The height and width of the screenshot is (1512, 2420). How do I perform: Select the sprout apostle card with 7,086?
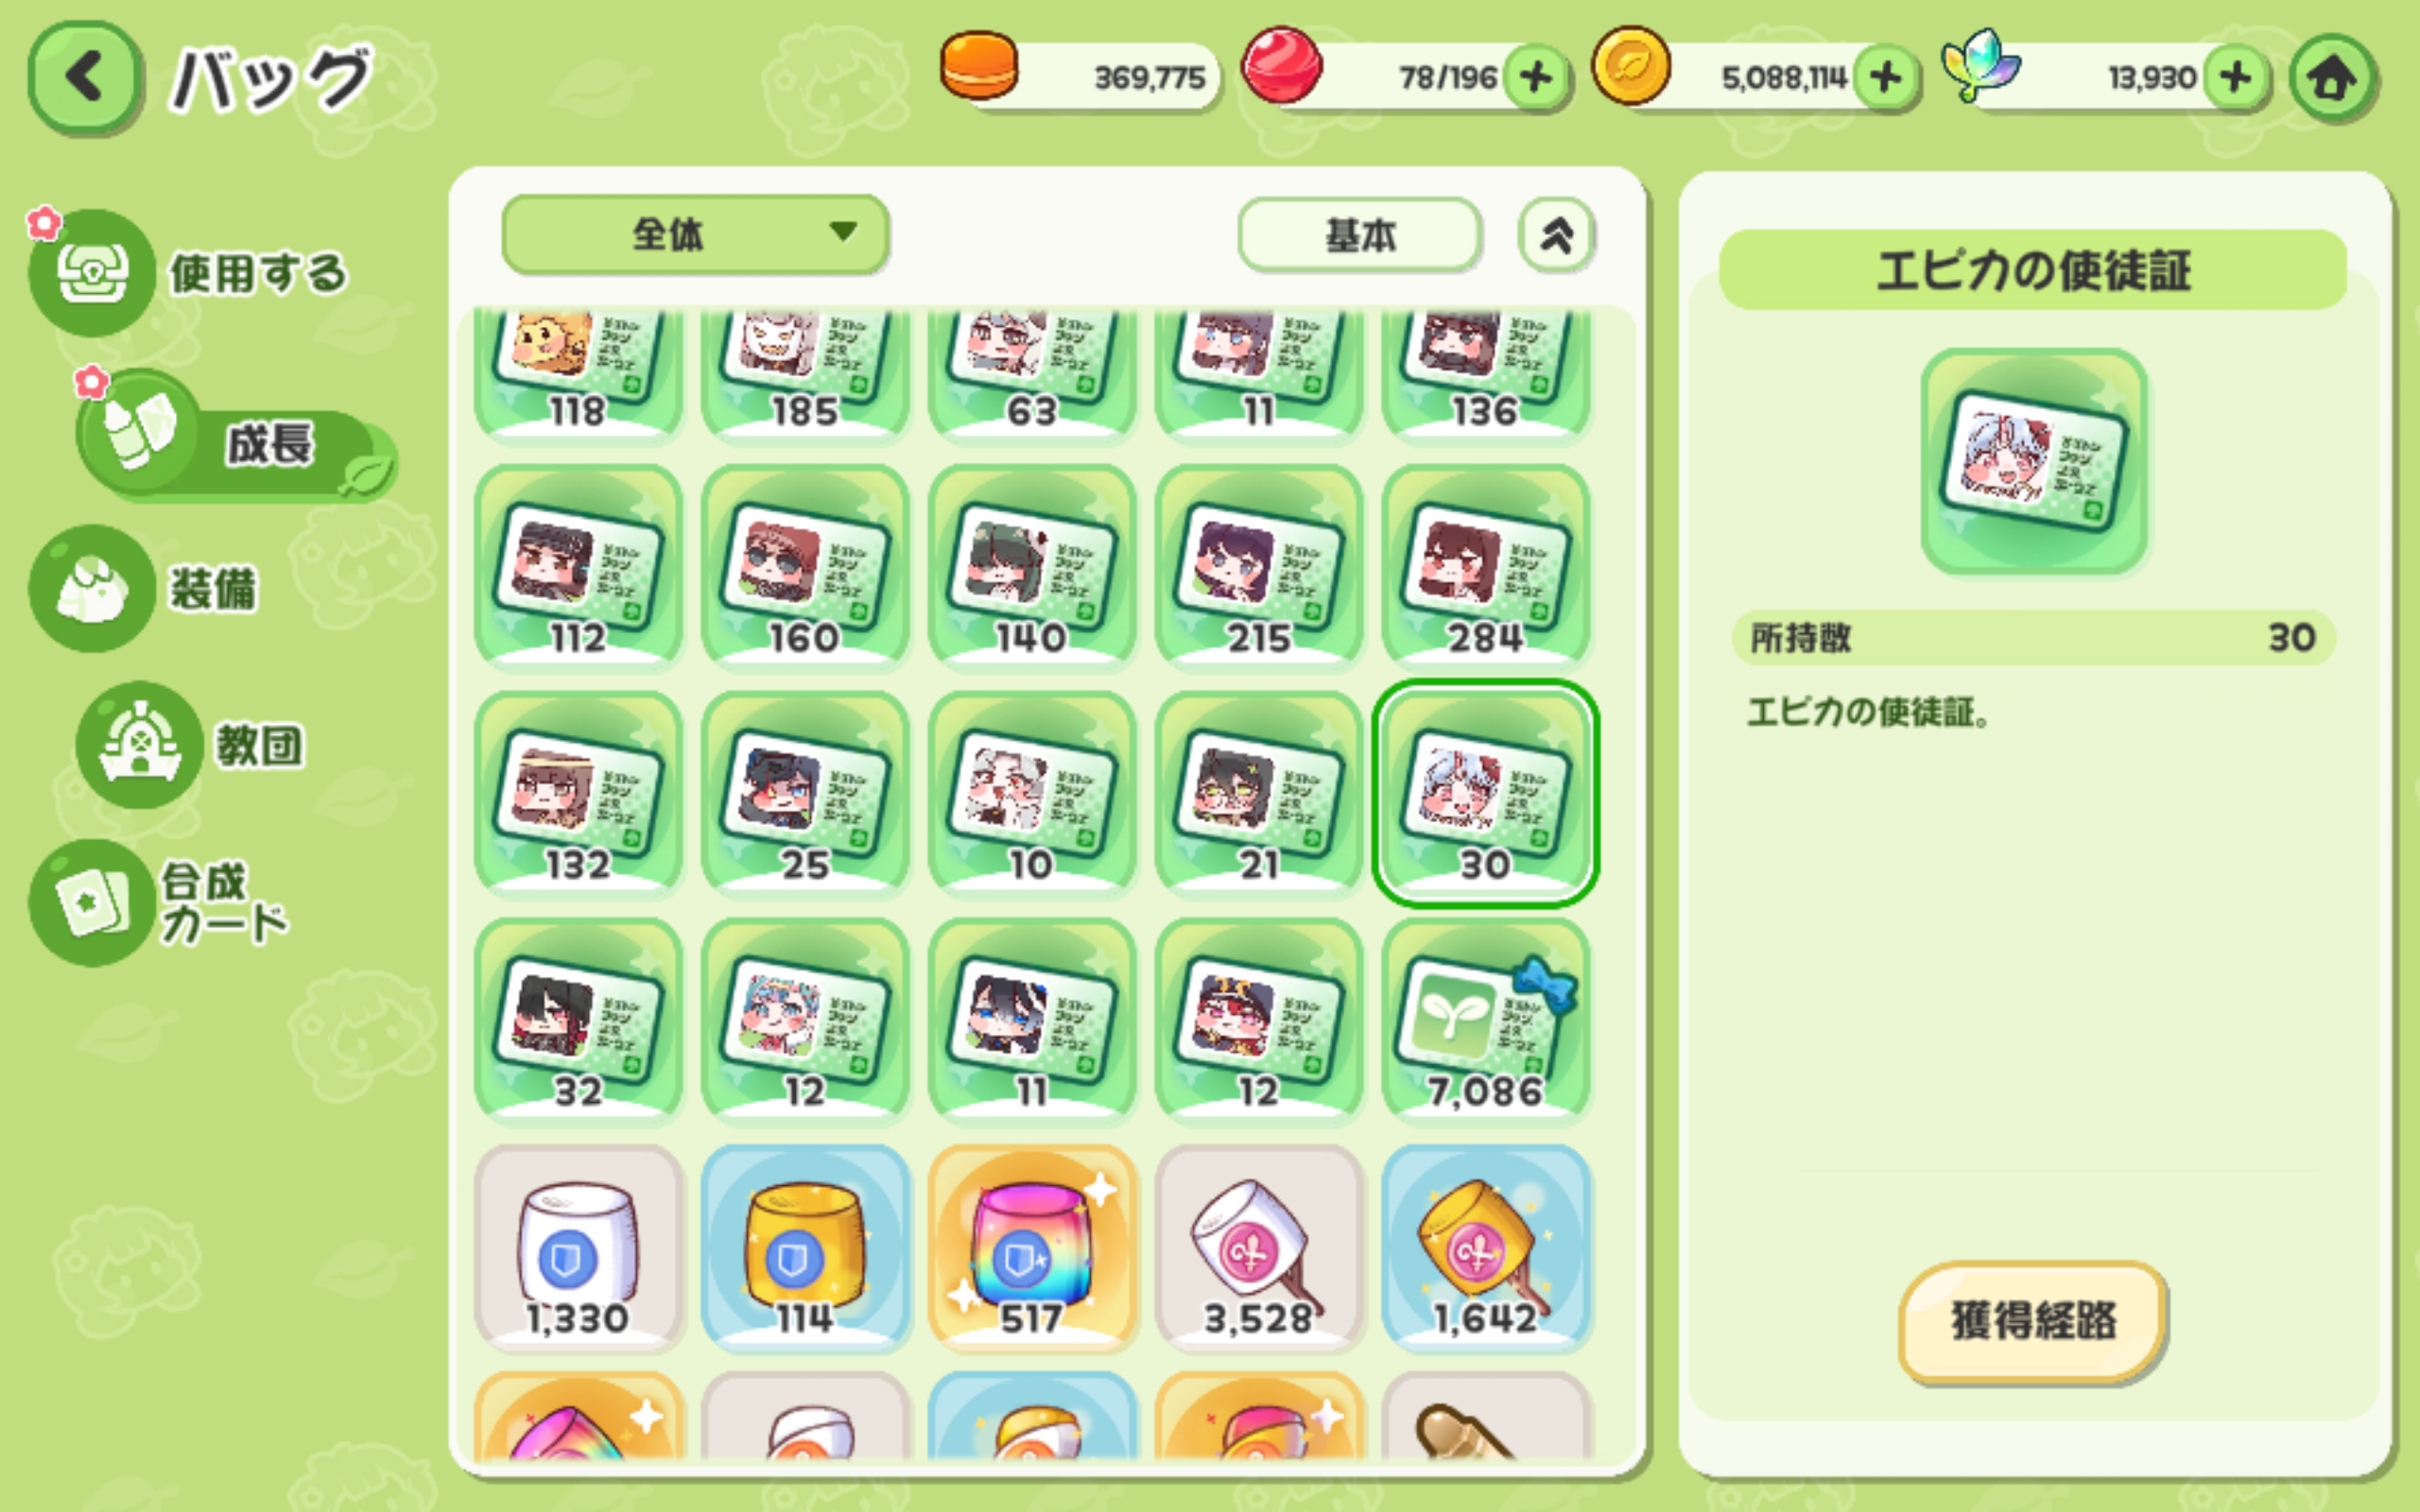click(1486, 1021)
